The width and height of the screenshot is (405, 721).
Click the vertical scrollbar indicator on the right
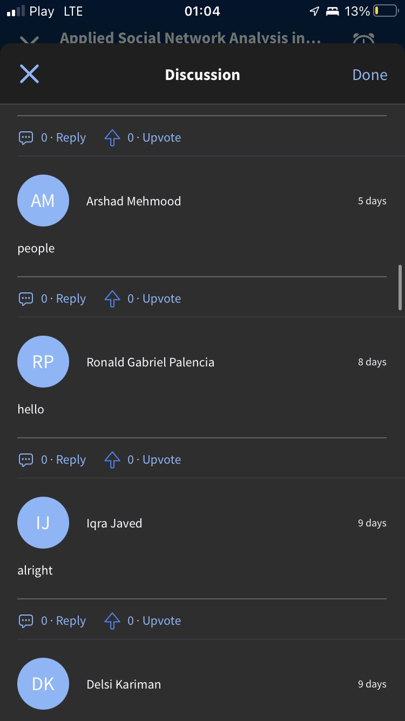pos(400,287)
